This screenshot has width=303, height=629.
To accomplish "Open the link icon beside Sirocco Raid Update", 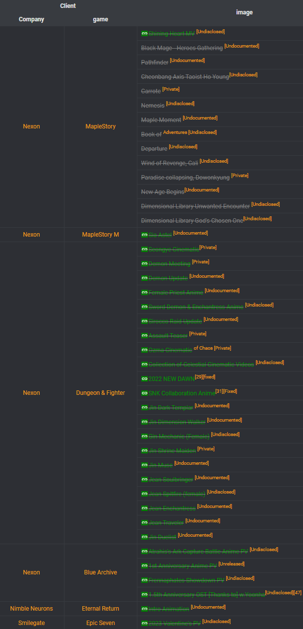I will (x=144, y=321).
